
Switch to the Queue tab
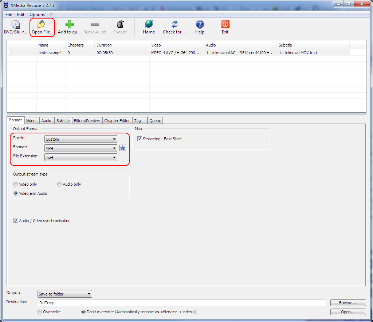(155, 121)
